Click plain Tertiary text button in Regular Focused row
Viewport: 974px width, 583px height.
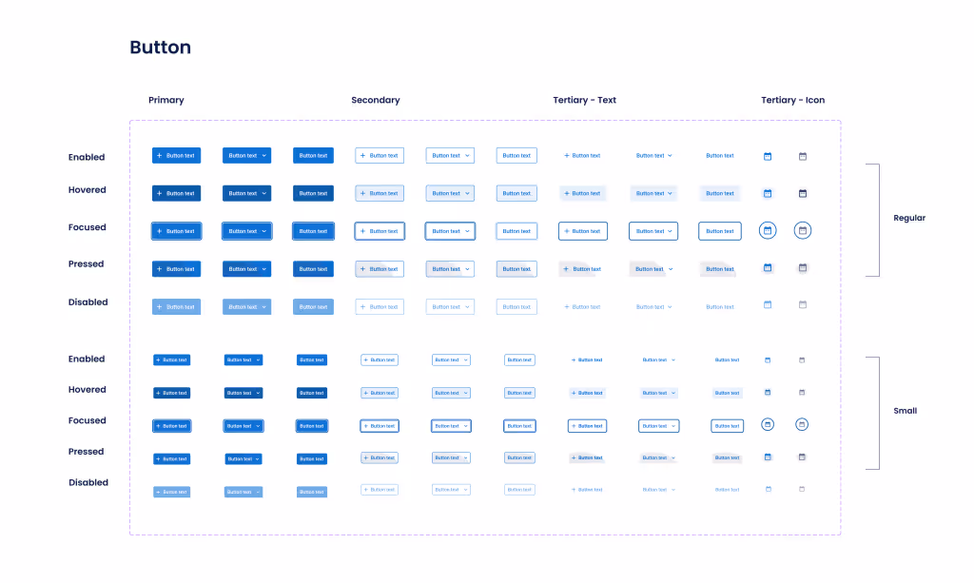pyautogui.click(x=720, y=231)
